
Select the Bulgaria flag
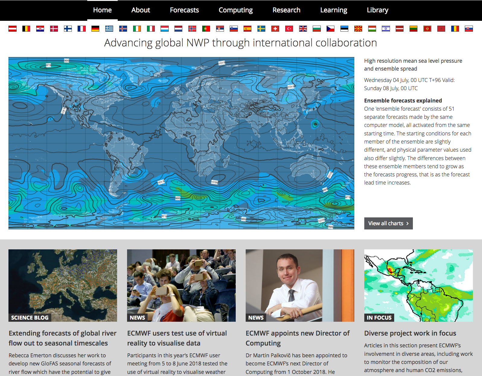click(317, 29)
